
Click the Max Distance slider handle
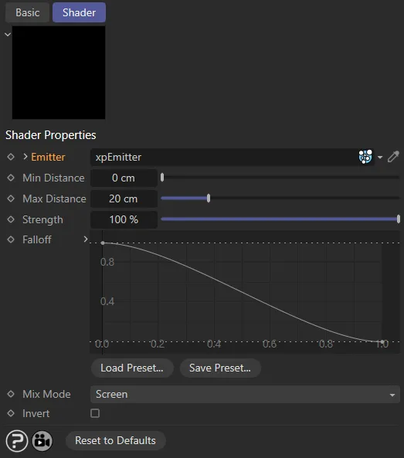[x=209, y=198]
